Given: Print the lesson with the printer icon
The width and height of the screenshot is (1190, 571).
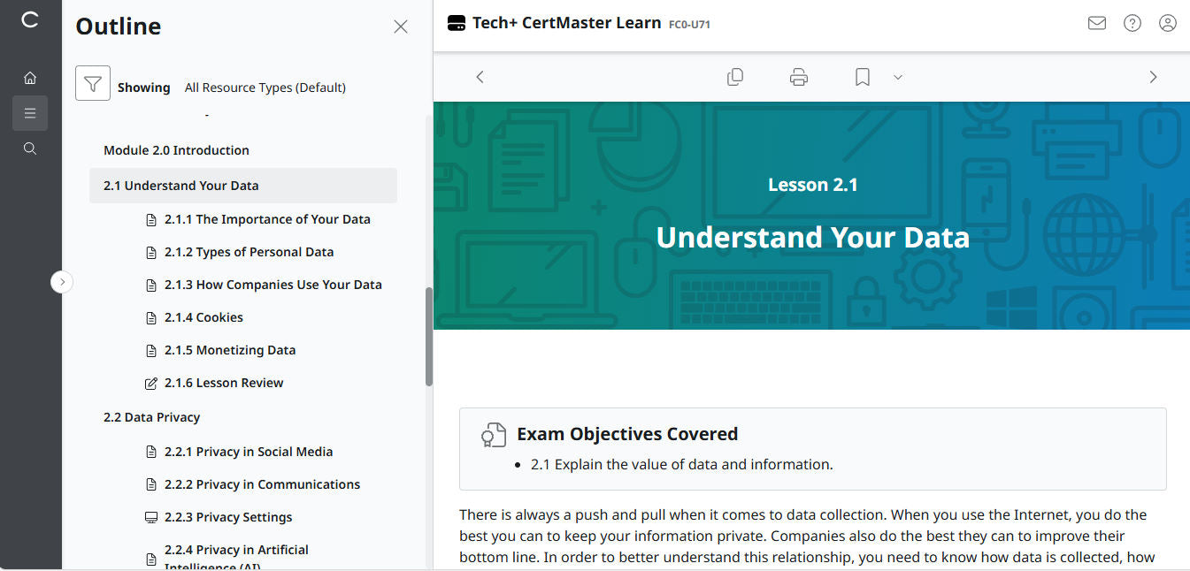Looking at the screenshot, I should [x=799, y=77].
